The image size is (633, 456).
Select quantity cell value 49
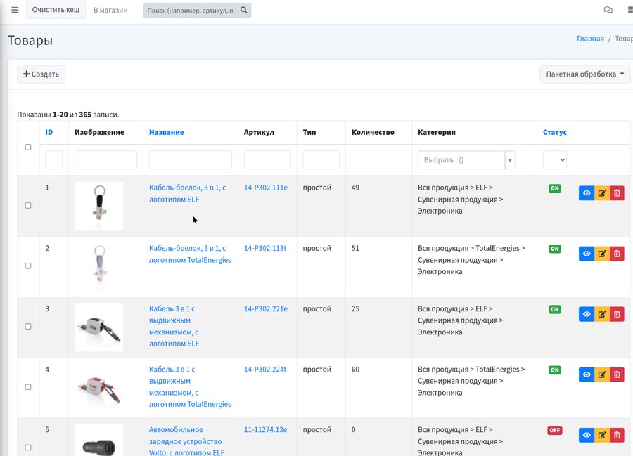355,188
